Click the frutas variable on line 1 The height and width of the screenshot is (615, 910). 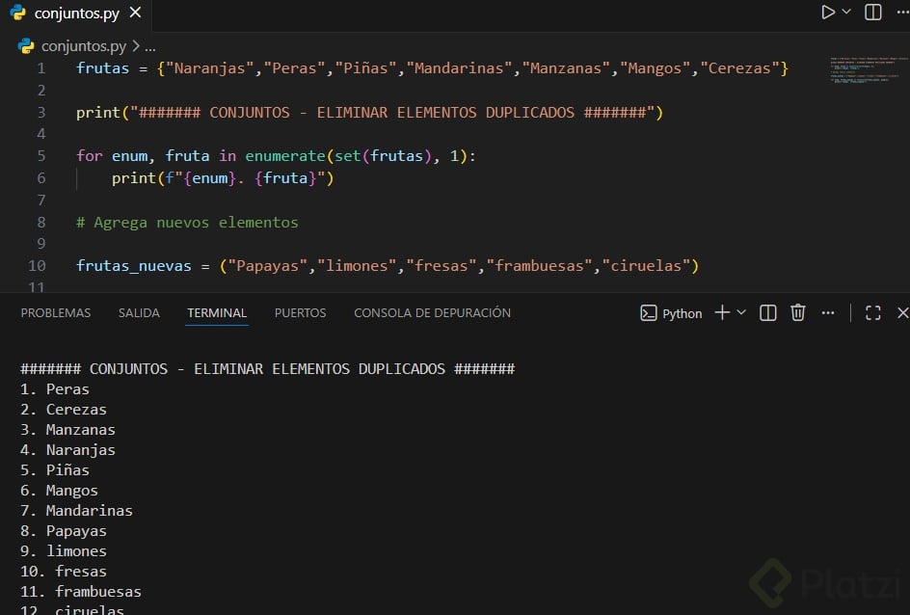103,67
